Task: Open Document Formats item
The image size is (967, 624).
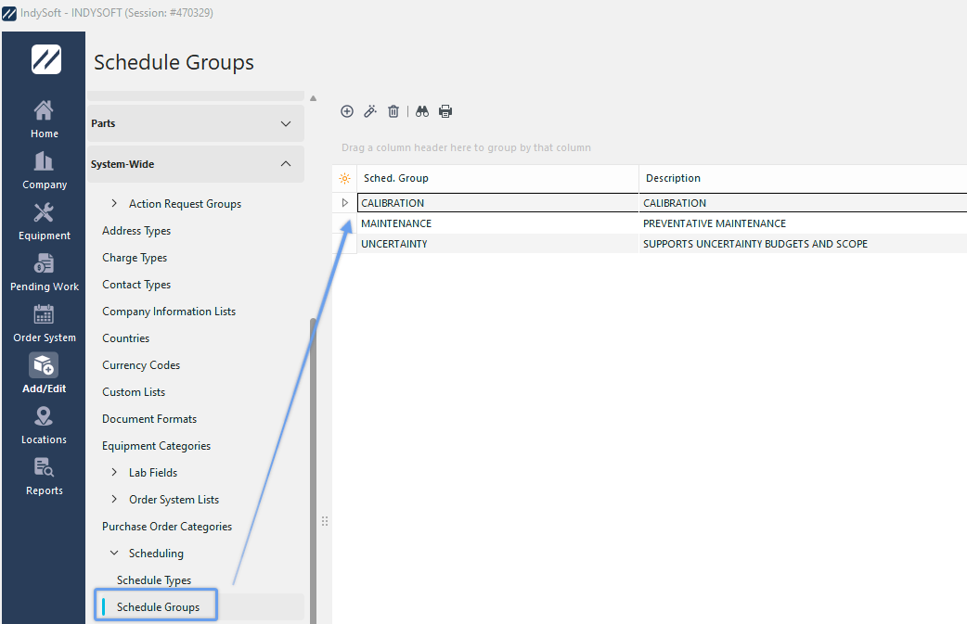Action: click(x=149, y=419)
